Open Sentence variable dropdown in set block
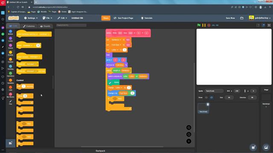This screenshot has width=273, height=153. tap(116, 40)
